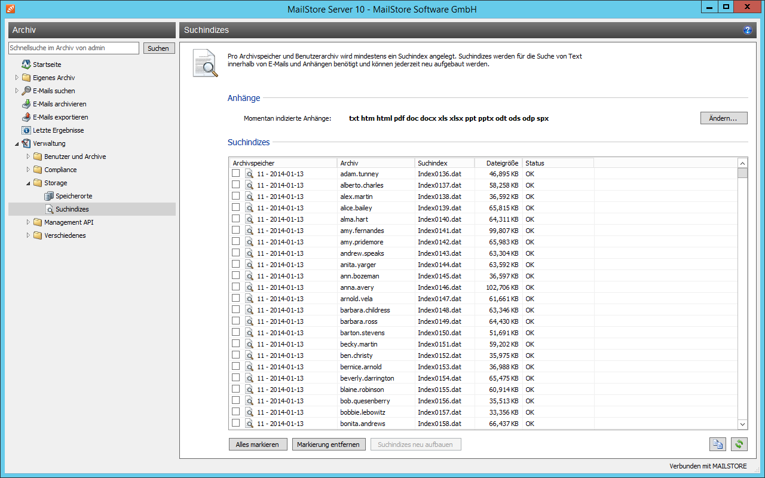Click the Verschiedenes folder icon
Viewport: 765px width, 478px height.
[x=38, y=235]
